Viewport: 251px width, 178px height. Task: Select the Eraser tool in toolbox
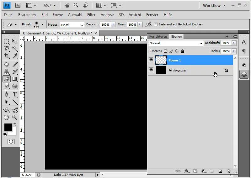tap(6, 79)
